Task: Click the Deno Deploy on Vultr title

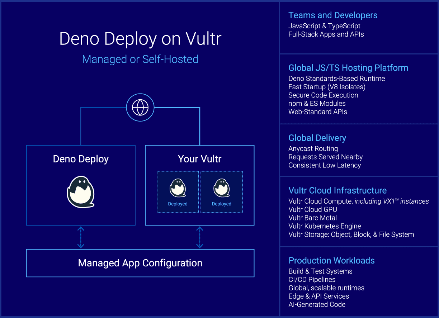Action: coord(140,39)
